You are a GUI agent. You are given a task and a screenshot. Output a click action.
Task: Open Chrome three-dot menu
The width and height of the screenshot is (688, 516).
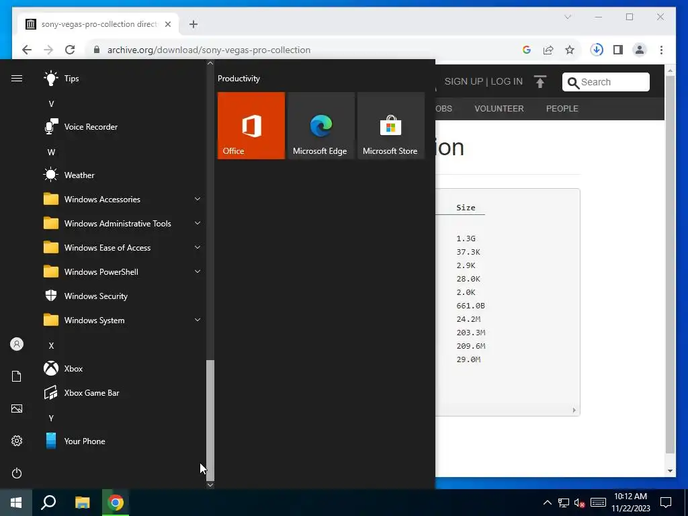[x=661, y=50]
